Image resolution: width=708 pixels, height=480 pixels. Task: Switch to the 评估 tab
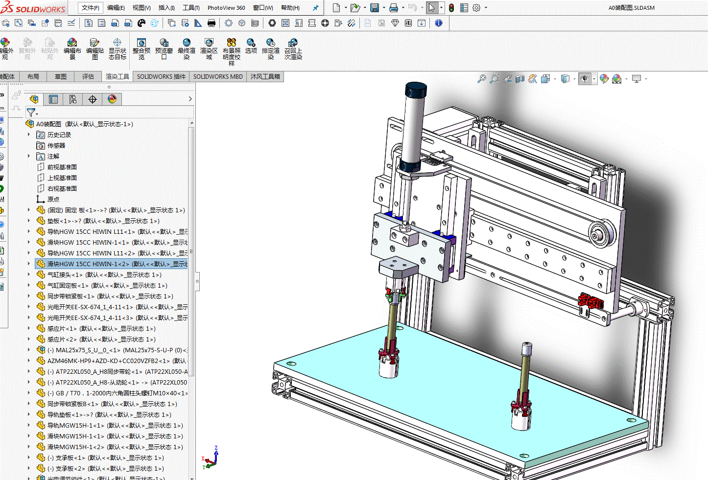(88, 76)
